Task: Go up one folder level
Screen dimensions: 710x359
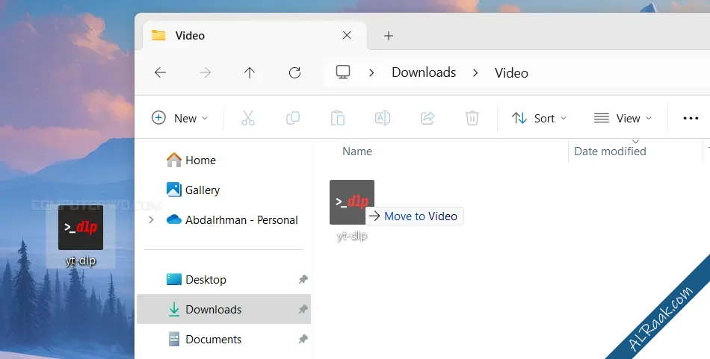Action: click(250, 72)
